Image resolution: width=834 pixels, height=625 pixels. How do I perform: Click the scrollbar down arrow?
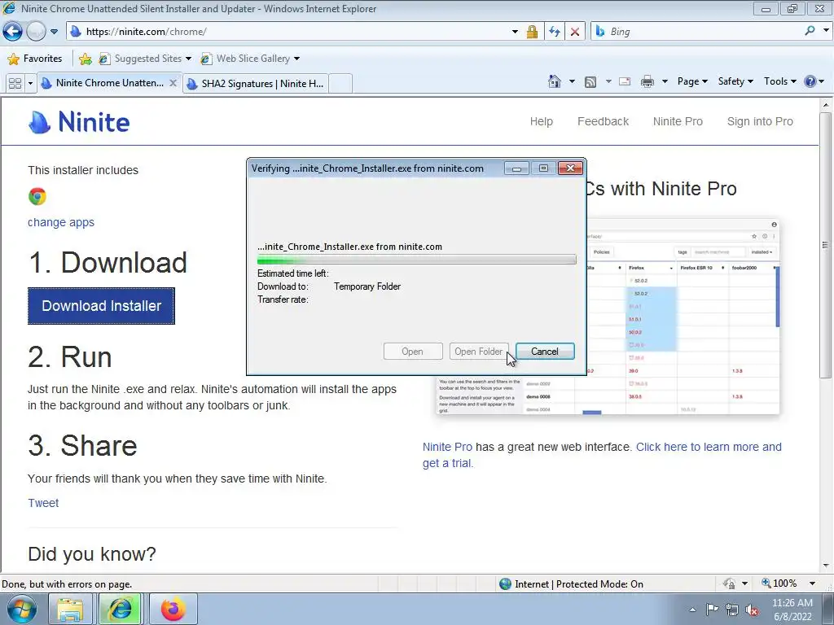tap(826, 566)
